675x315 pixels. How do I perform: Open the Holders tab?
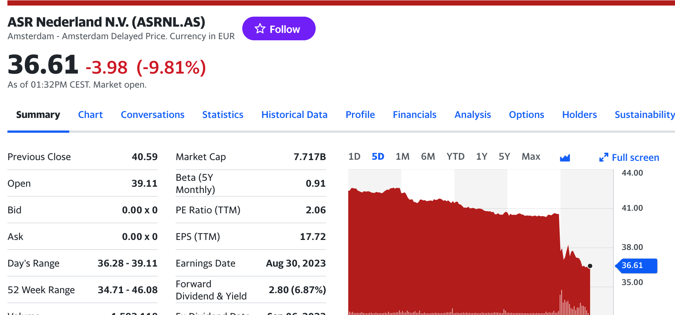[579, 115]
